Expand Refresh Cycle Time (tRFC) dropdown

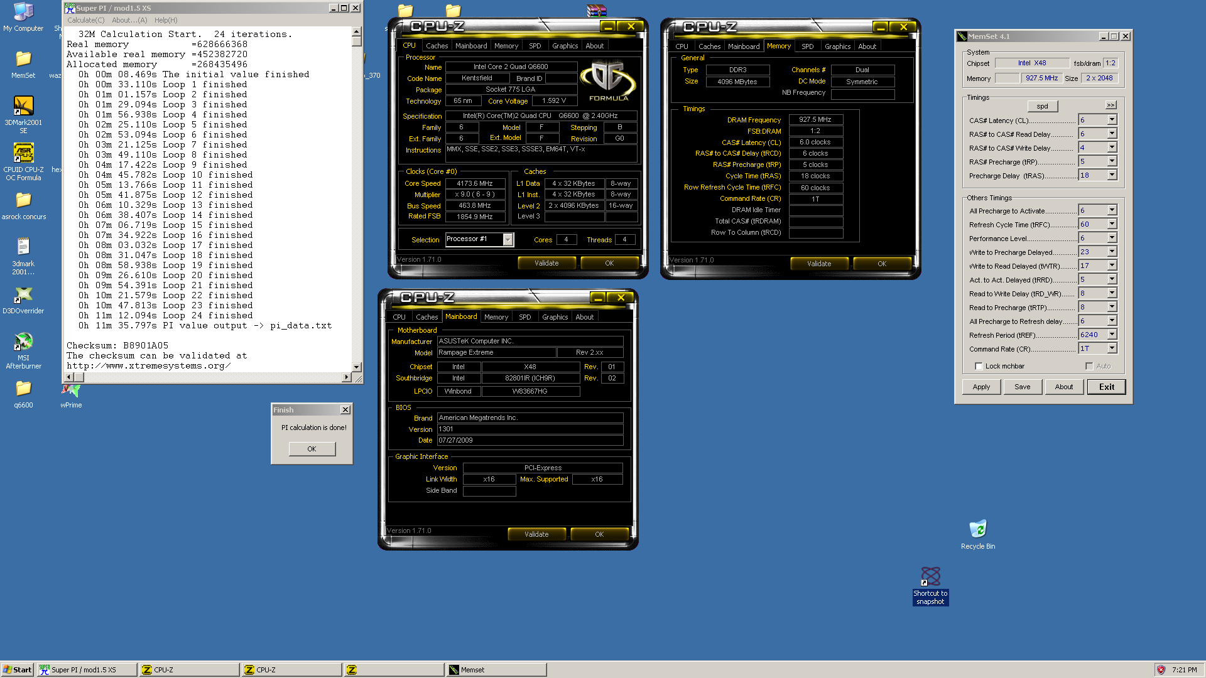pos(1112,224)
